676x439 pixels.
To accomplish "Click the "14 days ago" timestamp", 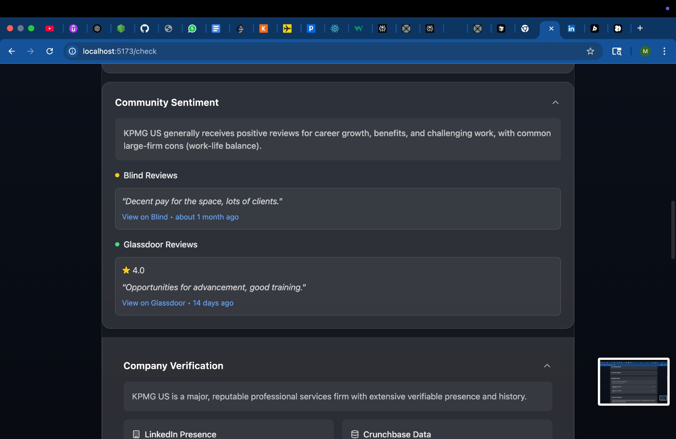I will (213, 303).
